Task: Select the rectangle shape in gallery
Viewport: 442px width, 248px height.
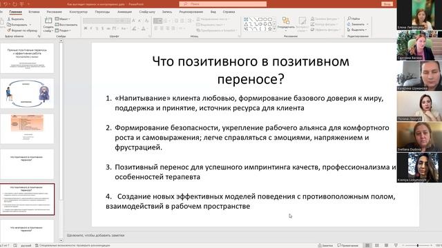Action: 260,19
